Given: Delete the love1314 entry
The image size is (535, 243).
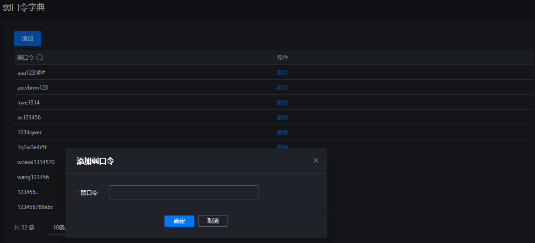Looking at the screenshot, I should click(x=283, y=102).
